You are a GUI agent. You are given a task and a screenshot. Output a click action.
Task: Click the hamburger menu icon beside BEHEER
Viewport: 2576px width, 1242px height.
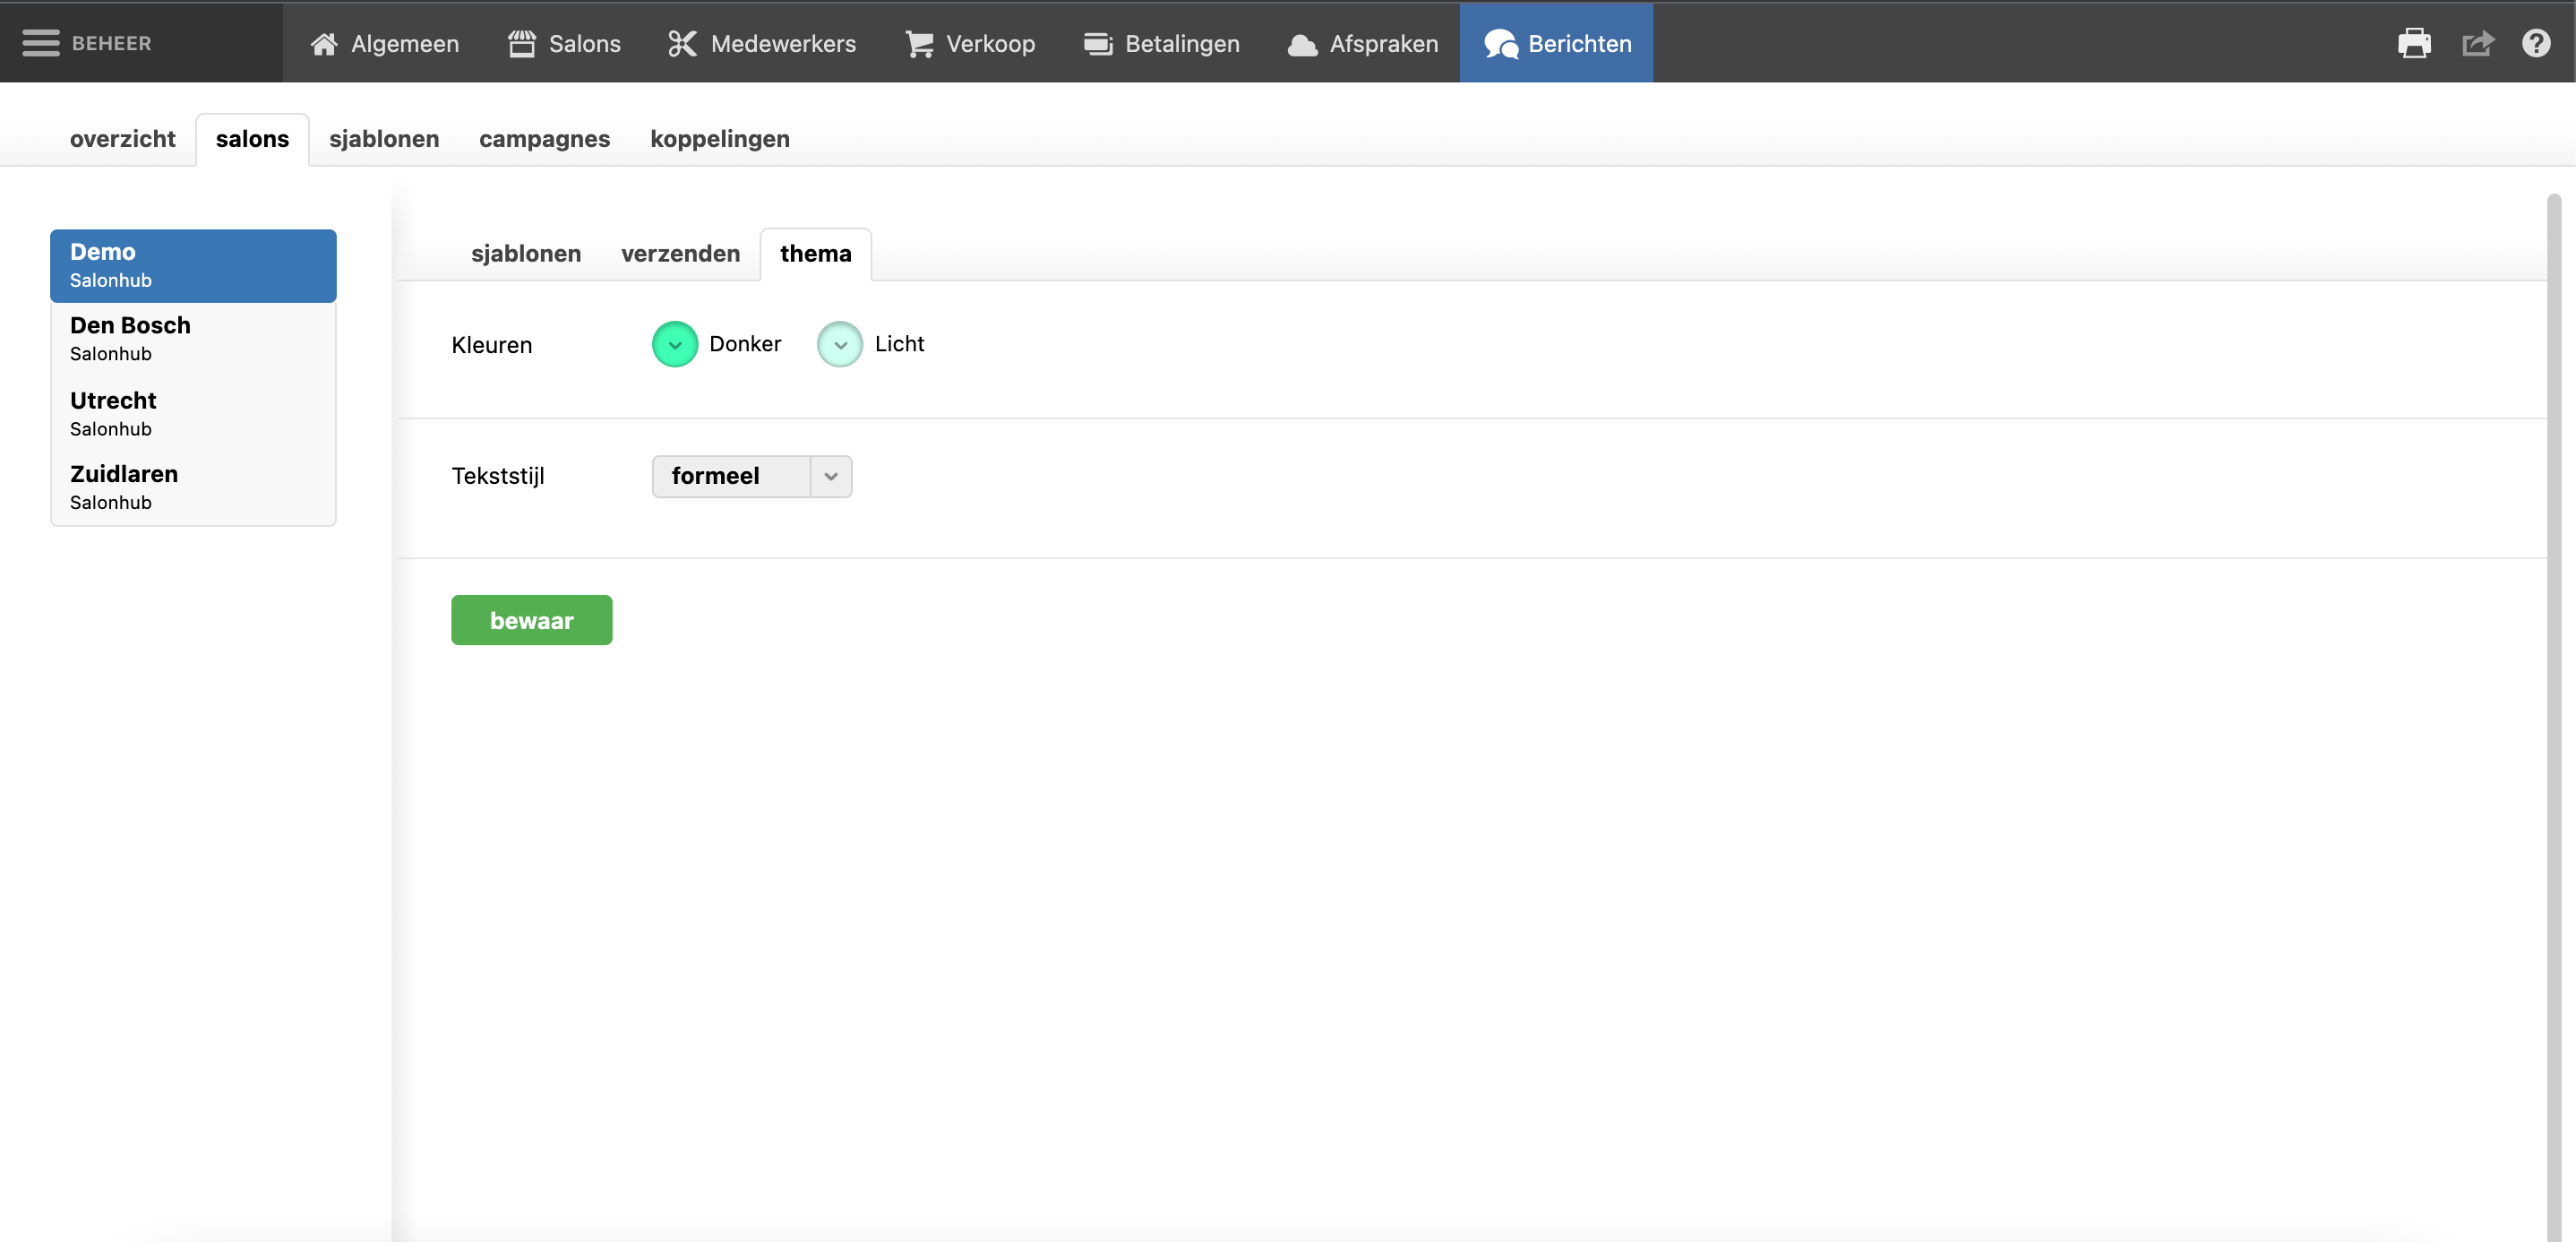coord(41,43)
